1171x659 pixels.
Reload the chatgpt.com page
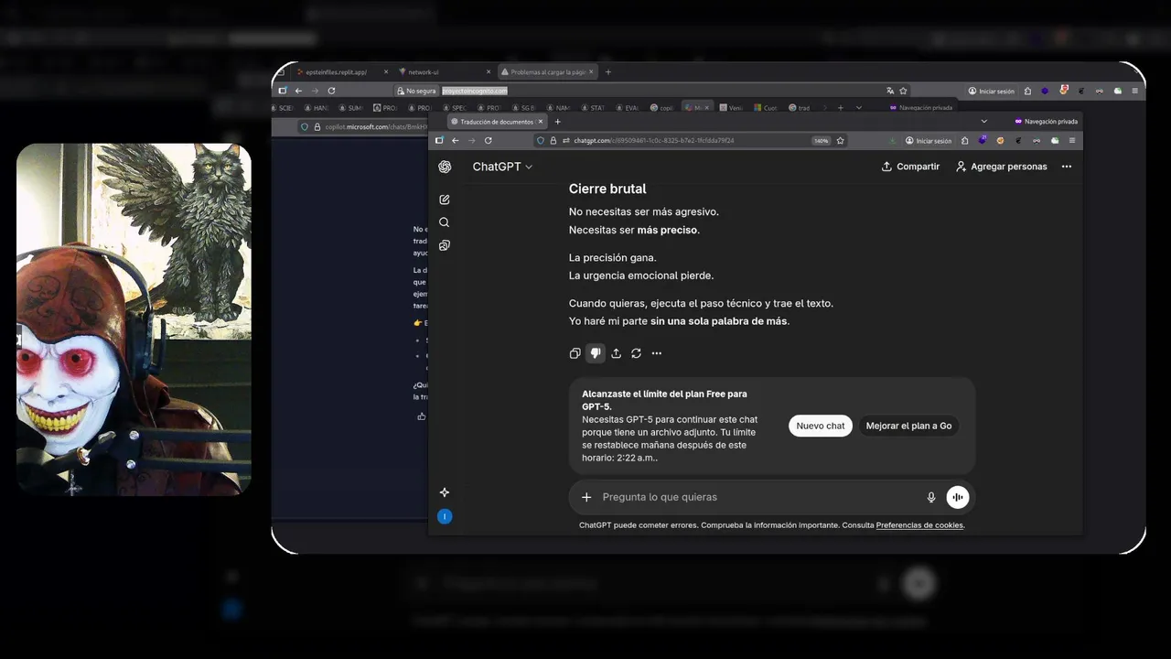[488, 140]
